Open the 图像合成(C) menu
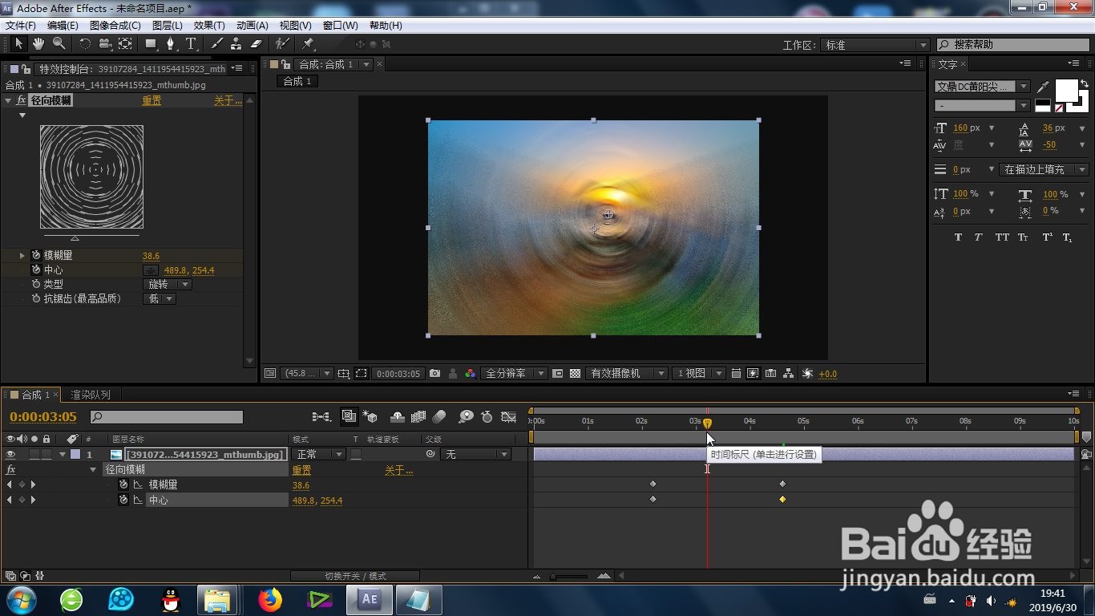The image size is (1095, 616). (115, 26)
